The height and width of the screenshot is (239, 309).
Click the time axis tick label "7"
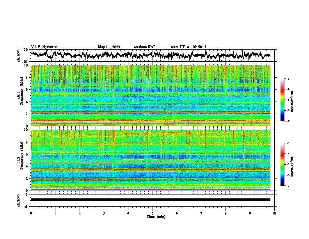[x=201, y=213]
